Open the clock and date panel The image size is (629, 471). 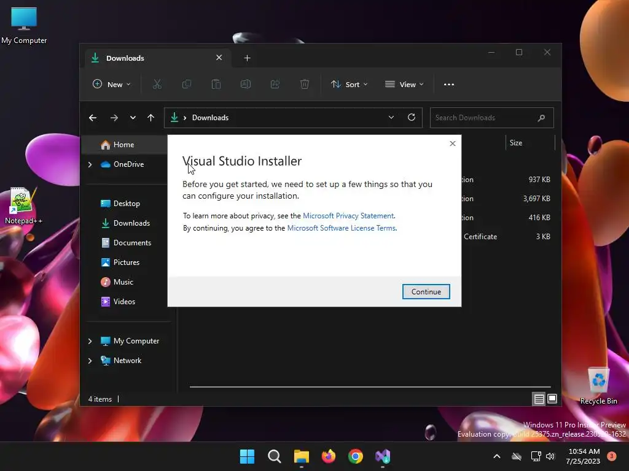(584, 456)
